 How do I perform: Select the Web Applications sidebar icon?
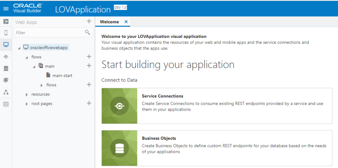(6, 44)
